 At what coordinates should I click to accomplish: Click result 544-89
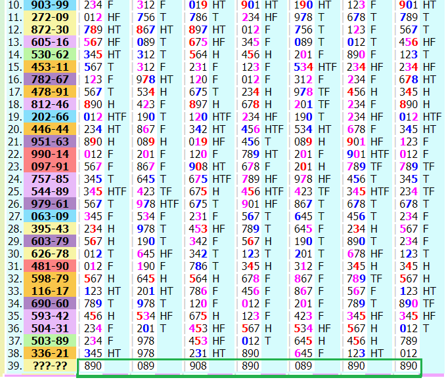[50, 191]
